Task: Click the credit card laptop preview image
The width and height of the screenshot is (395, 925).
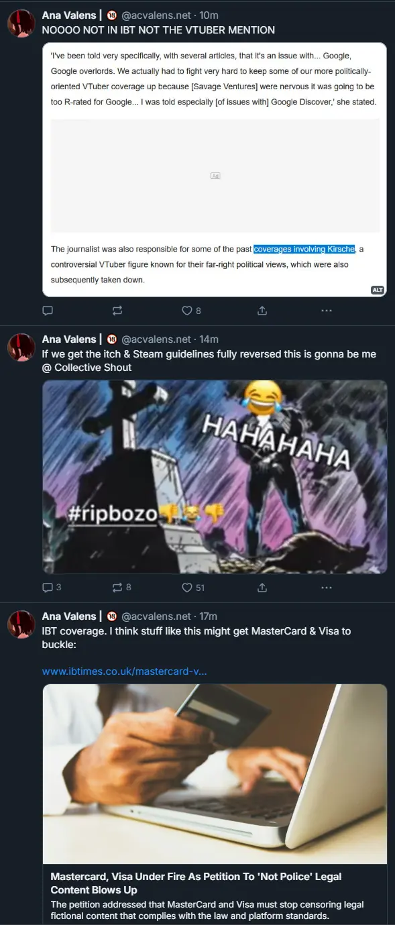Action: pos(215,773)
